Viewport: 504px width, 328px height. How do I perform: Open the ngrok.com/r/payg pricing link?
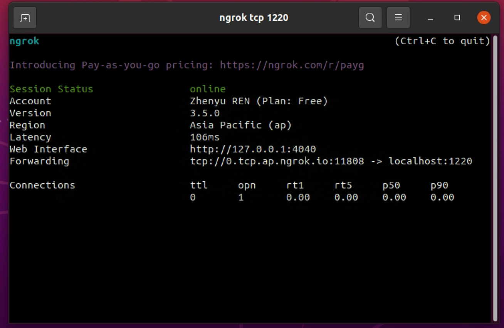[x=292, y=65]
